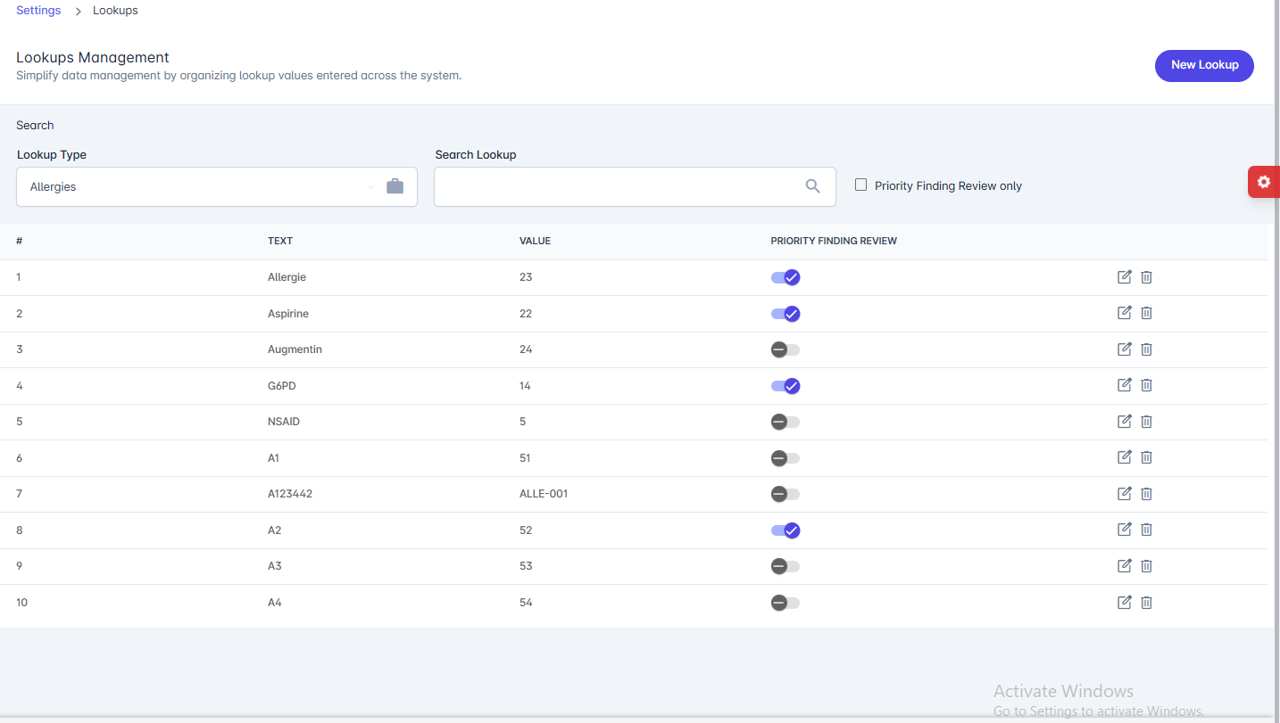1280x723 pixels.
Task: Click the value 54 cell
Action: [x=526, y=603]
